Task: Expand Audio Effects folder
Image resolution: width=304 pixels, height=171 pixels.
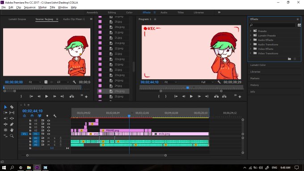Action: 250,40
